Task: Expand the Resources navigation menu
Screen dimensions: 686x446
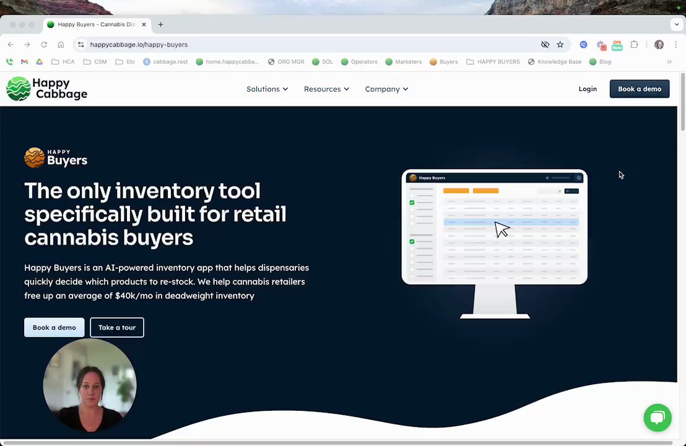Action: click(x=326, y=89)
